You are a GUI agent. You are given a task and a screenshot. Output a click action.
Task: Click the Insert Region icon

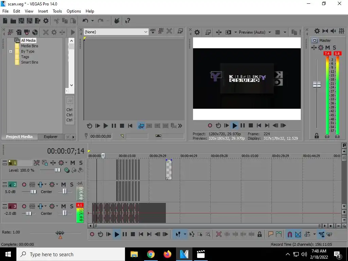tap(279, 234)
